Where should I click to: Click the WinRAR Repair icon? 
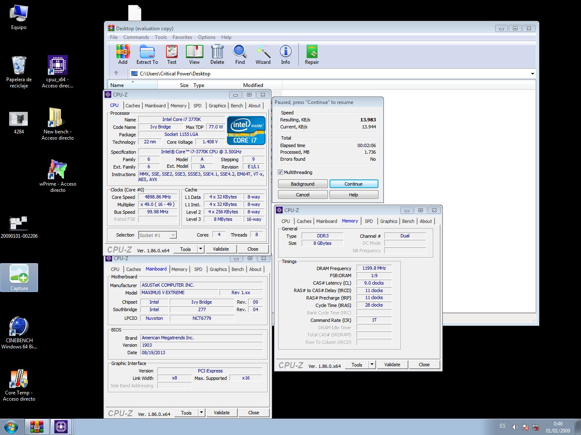coord(312,55)
